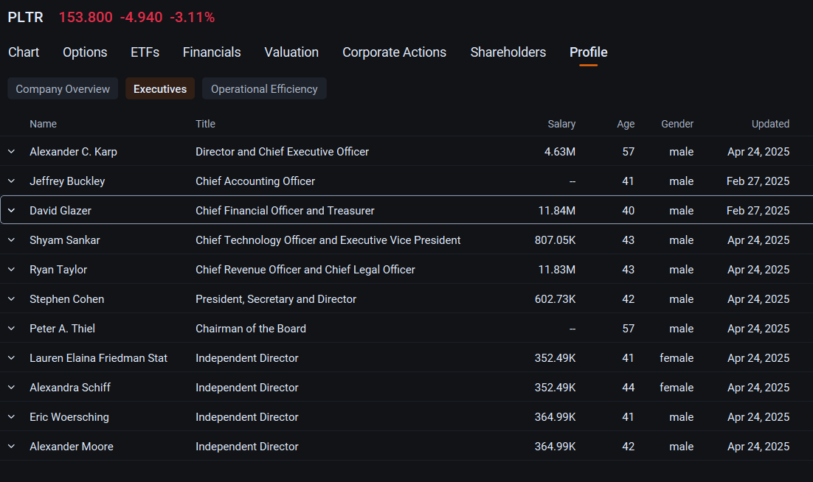The width and height of the screenshot is (813, 482).
Task: Sort by the Gender column header
Action: tap(677, 124)
